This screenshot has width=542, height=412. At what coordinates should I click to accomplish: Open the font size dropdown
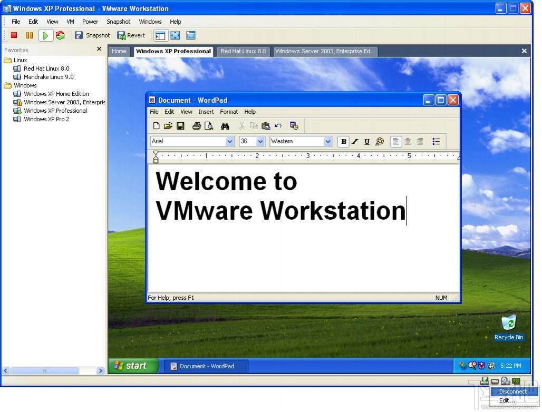pos(260,141)
